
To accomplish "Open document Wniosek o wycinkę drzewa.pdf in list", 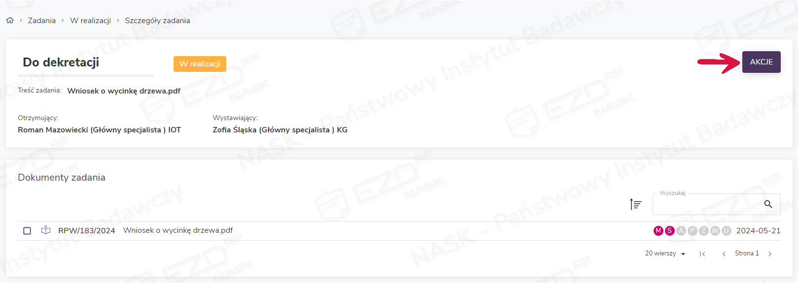I will (x=178, y=230).
